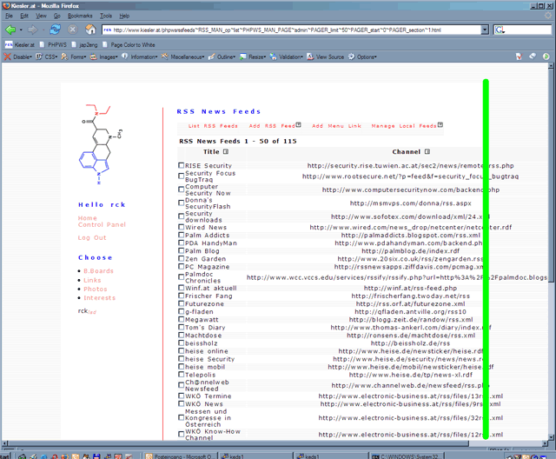Open the Bookmarks menu
Image resolution: width=556 pixels, height=459 pixels.
81,16
